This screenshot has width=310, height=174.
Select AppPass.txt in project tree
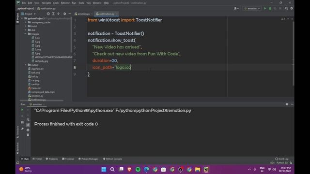[x=37, y=69]
